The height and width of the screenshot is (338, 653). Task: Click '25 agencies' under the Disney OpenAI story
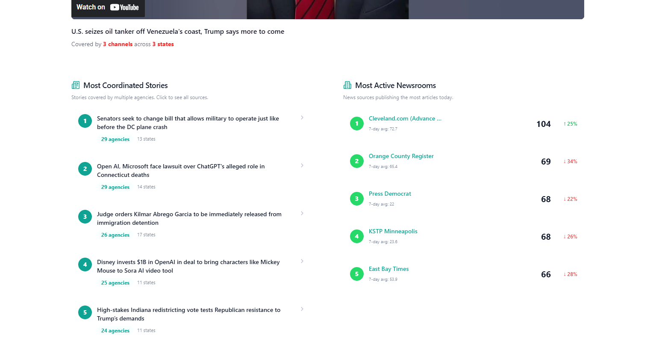coord(115,283)
